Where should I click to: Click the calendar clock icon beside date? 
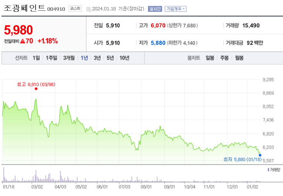89,9
